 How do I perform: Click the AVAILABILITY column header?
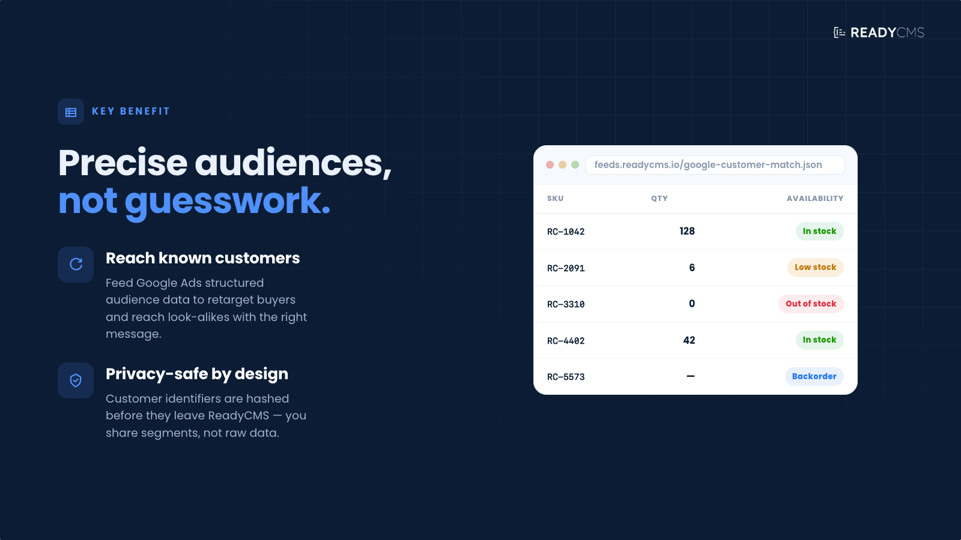[x=815, y=199]
